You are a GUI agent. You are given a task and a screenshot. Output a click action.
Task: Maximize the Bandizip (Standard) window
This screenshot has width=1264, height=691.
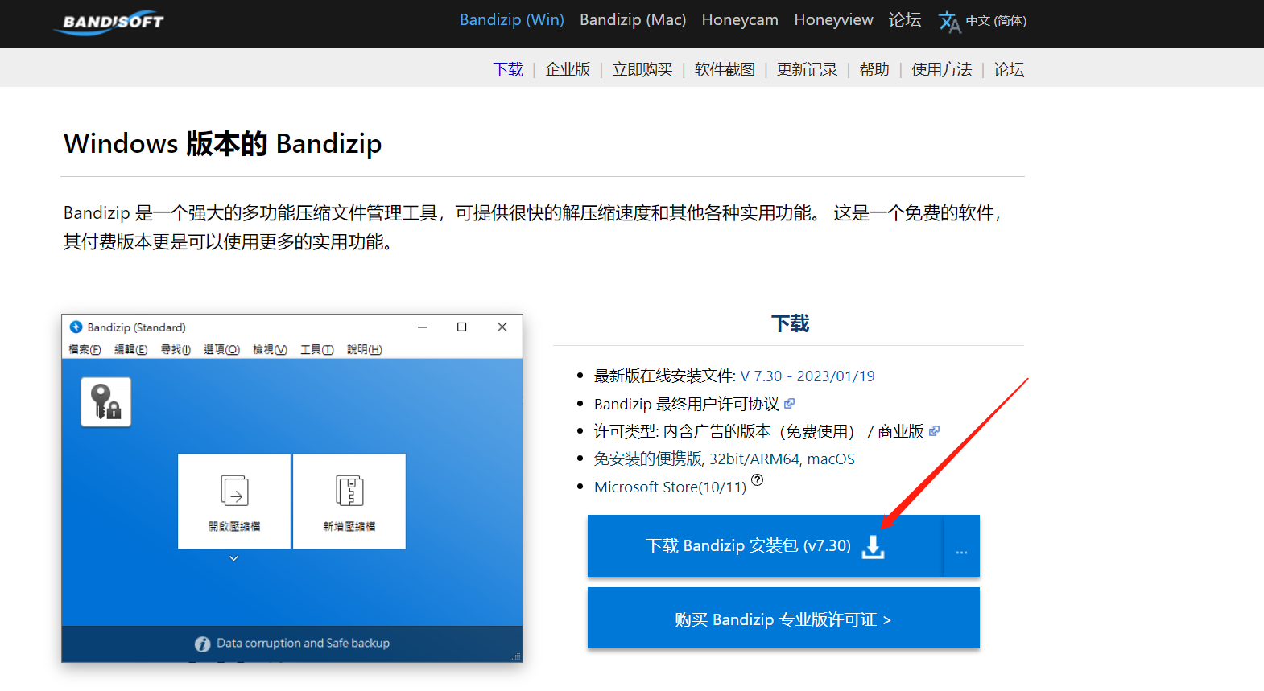tap(462, 327)
